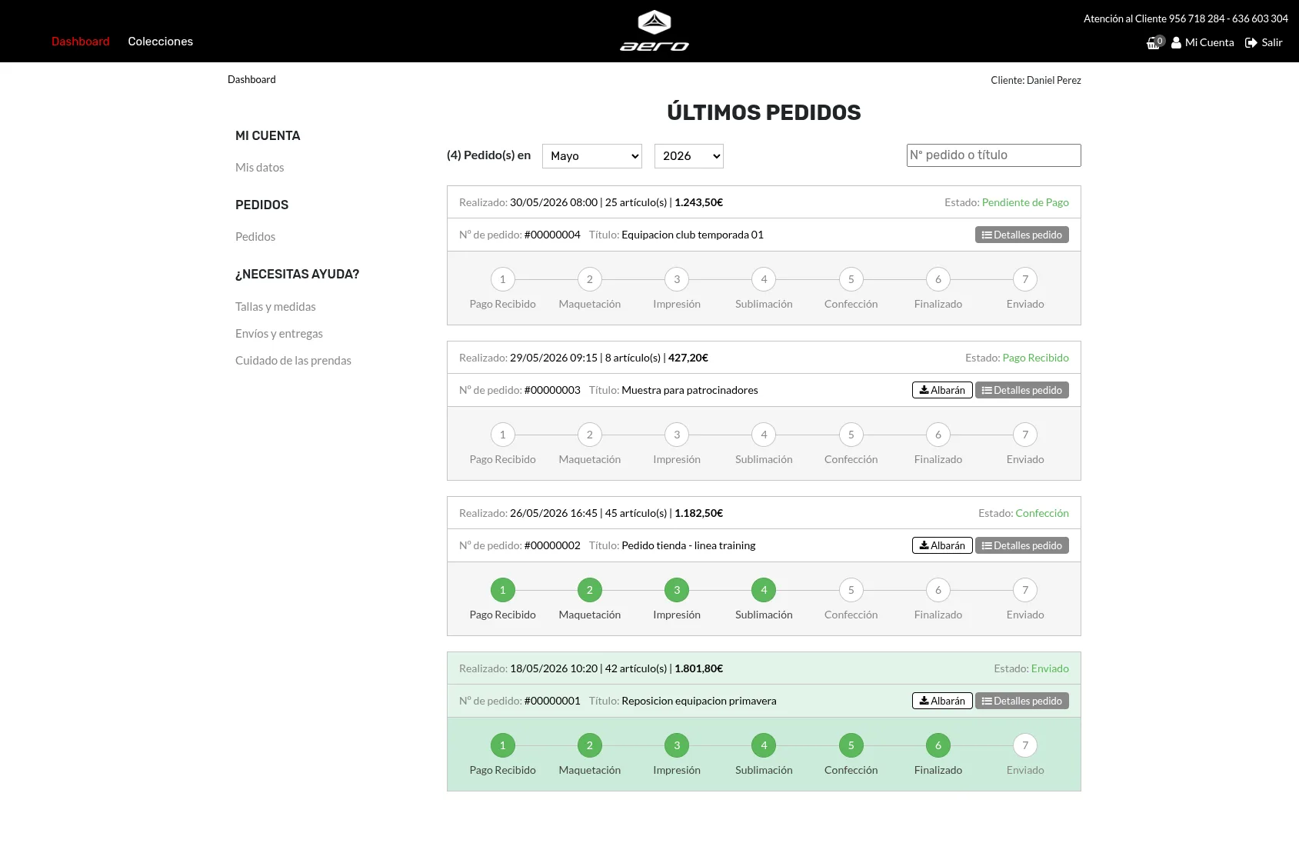
Task: Download Albarán for order #00000001
Action: coord(942,701)
